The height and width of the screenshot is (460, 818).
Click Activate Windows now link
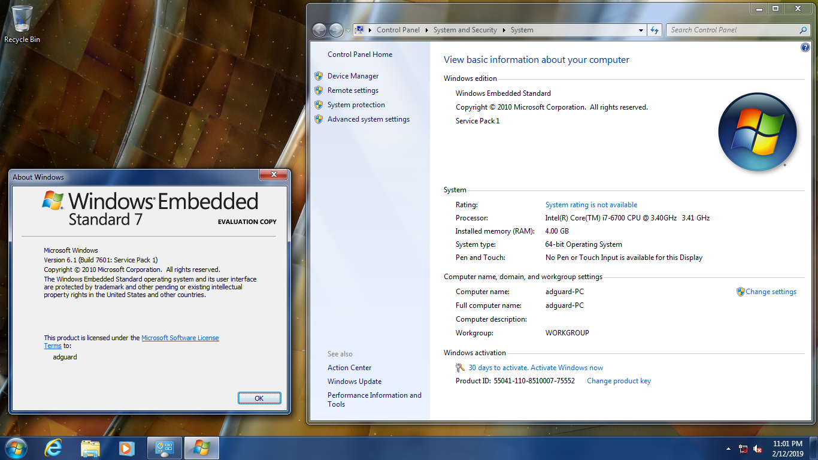pyautogui.click(x=566, y=368)
